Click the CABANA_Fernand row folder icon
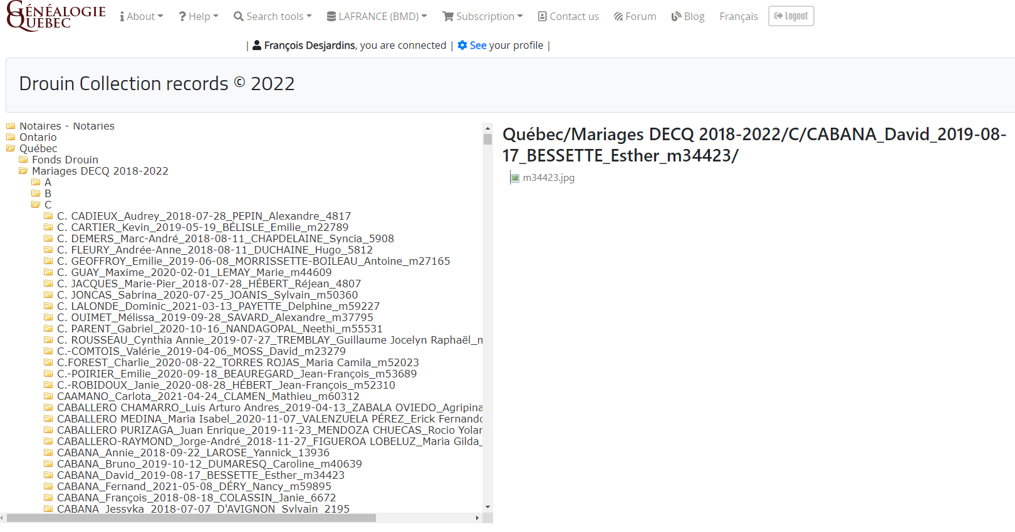This screenshot has height=532, width=1015. click(48, 486)
